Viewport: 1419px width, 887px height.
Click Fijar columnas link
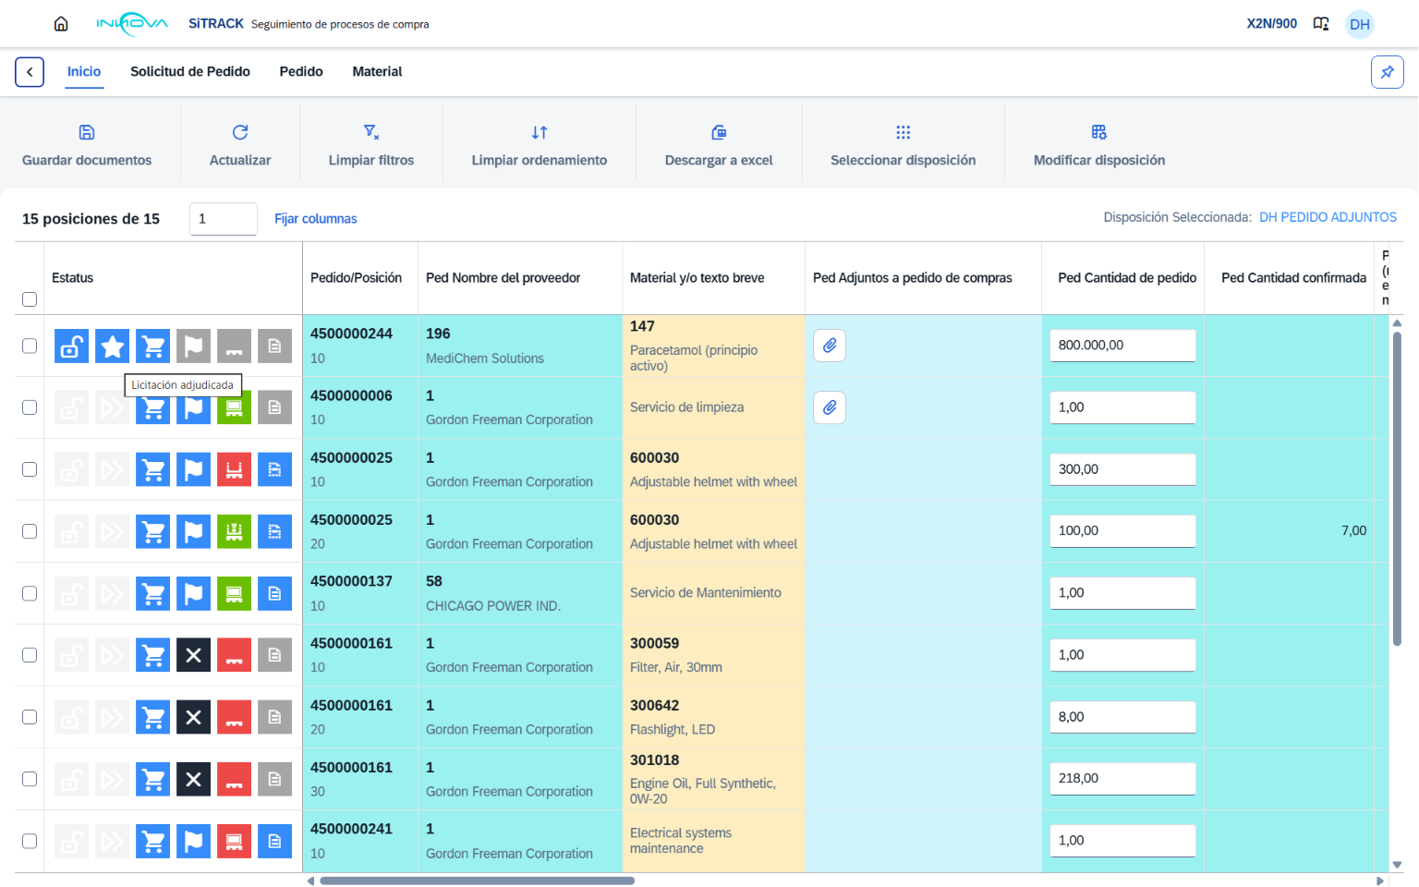(x=315, y=219)
